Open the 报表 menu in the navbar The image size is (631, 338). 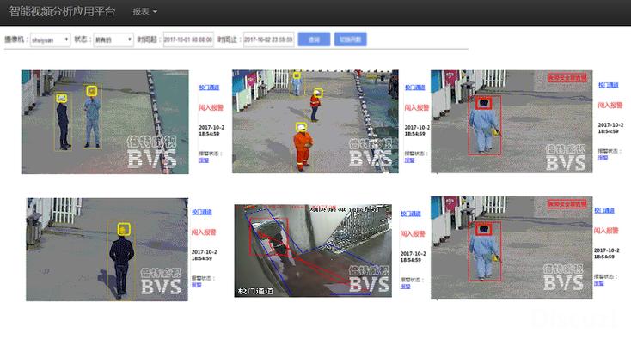coord(145,12)
